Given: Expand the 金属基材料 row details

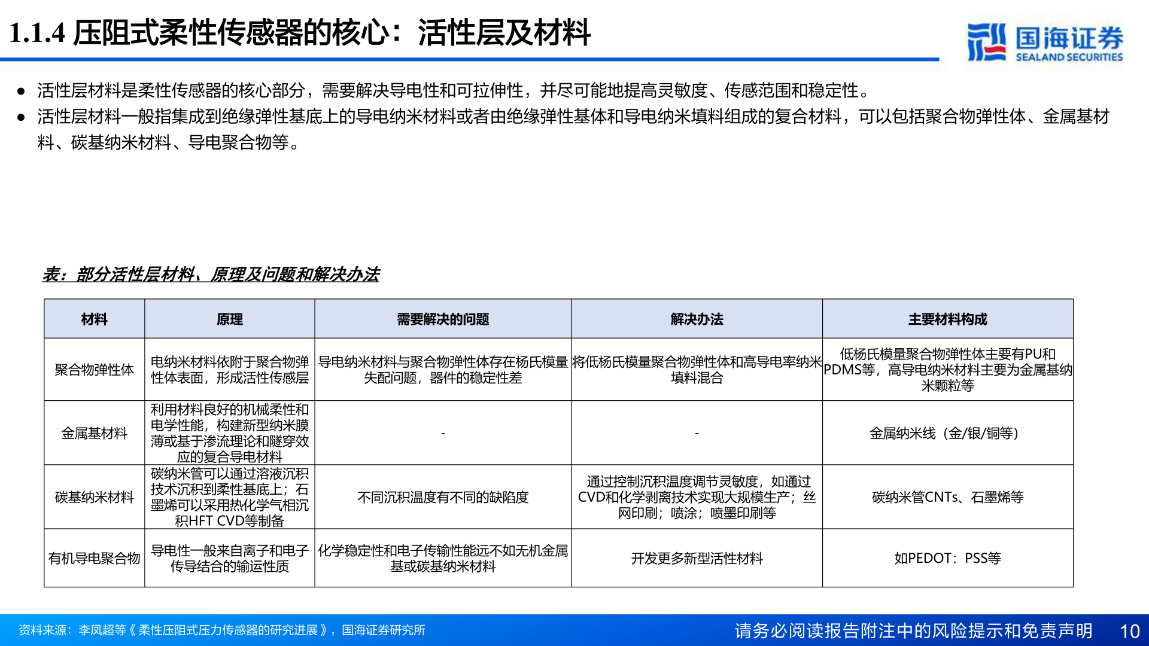Looking at the screenshot, I should point(93,433).
